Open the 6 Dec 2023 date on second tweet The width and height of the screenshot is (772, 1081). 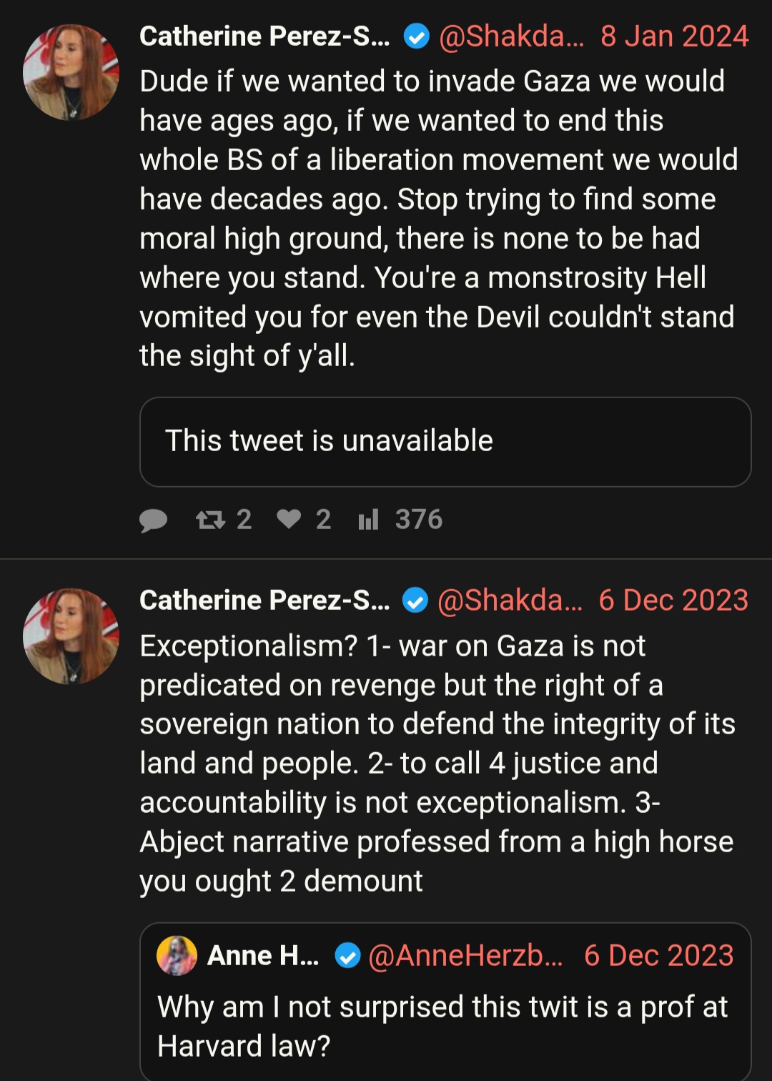[673, 600]
